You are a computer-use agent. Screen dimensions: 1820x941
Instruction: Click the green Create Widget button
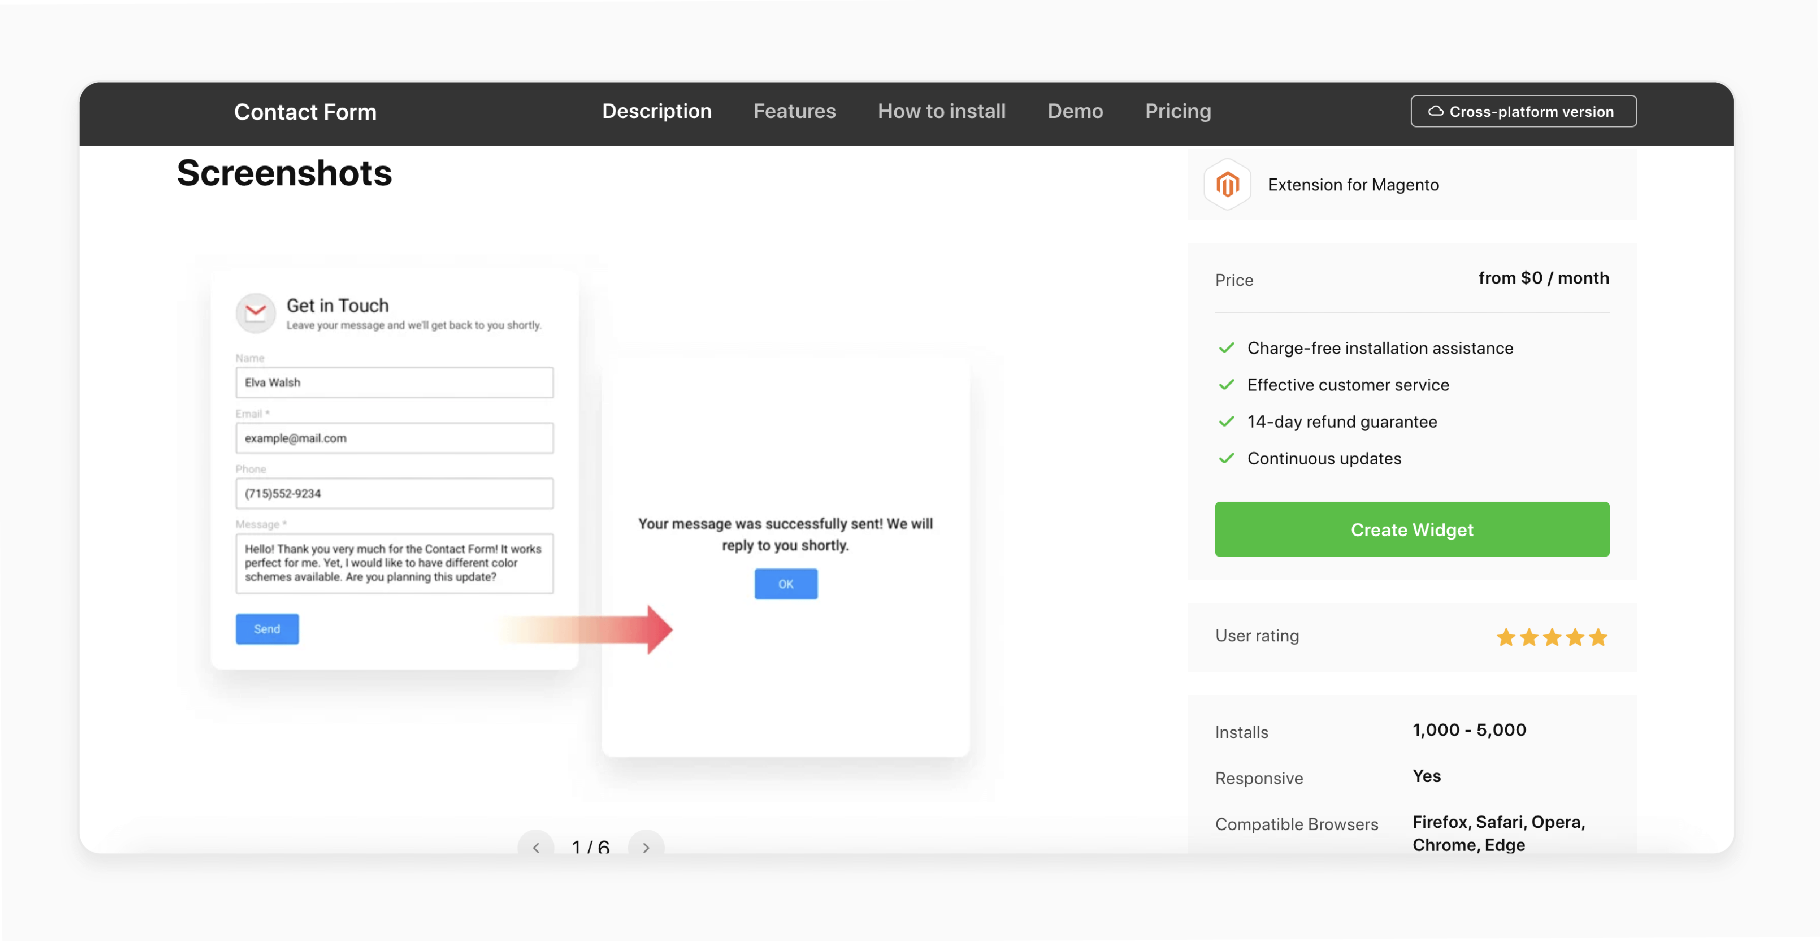pyautogui.click(x=1412, y=529)
